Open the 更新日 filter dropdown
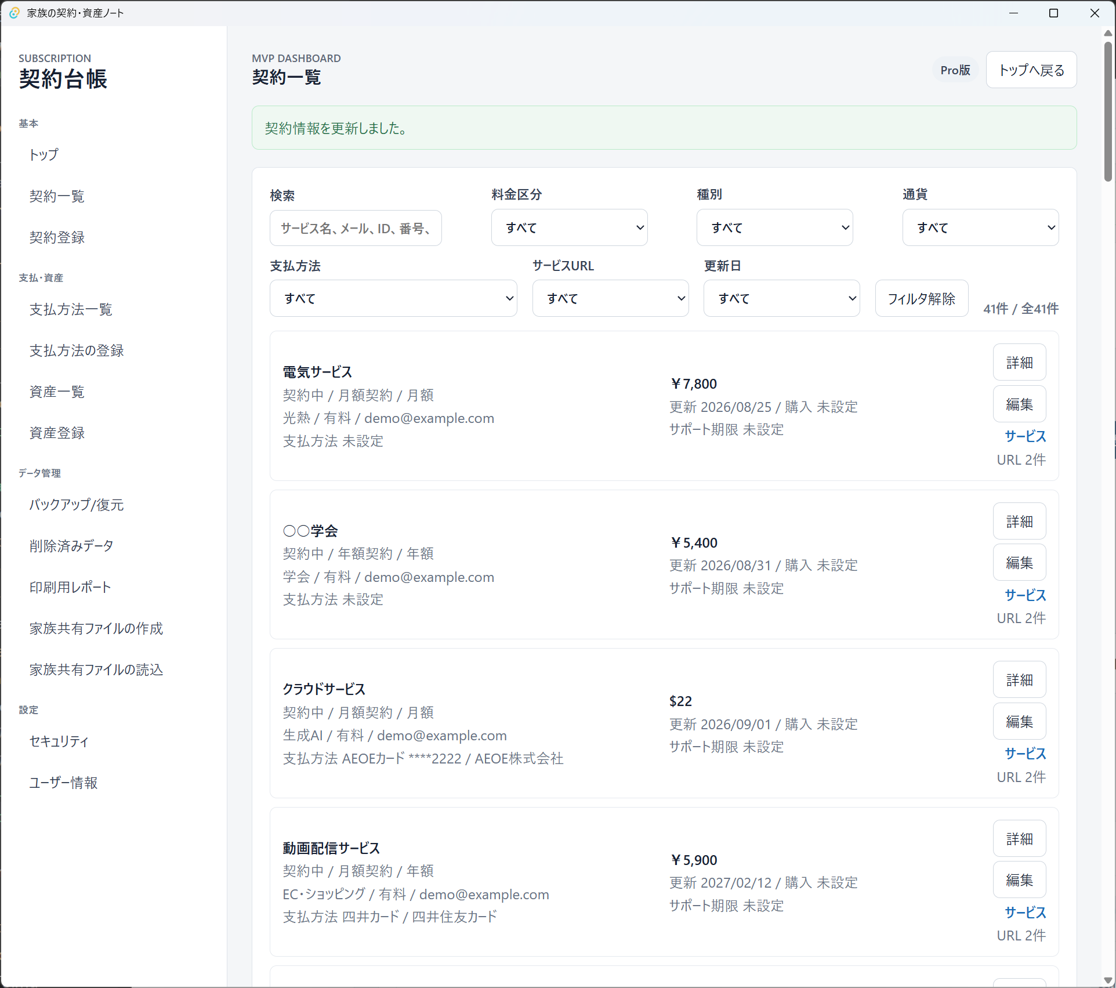Image resolution: width=1116 pixels, height=988 pixels. (x=781, y=298)
